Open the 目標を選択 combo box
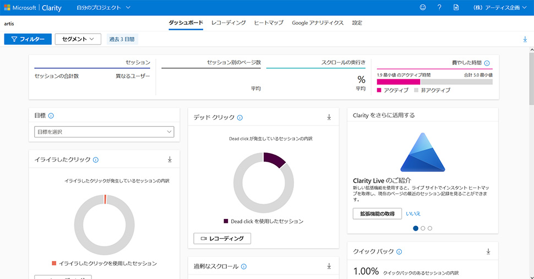 pyautogui.click(x=104, y=132)
